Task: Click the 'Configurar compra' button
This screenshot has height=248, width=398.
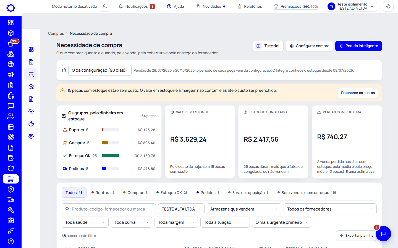Action: 309,46
